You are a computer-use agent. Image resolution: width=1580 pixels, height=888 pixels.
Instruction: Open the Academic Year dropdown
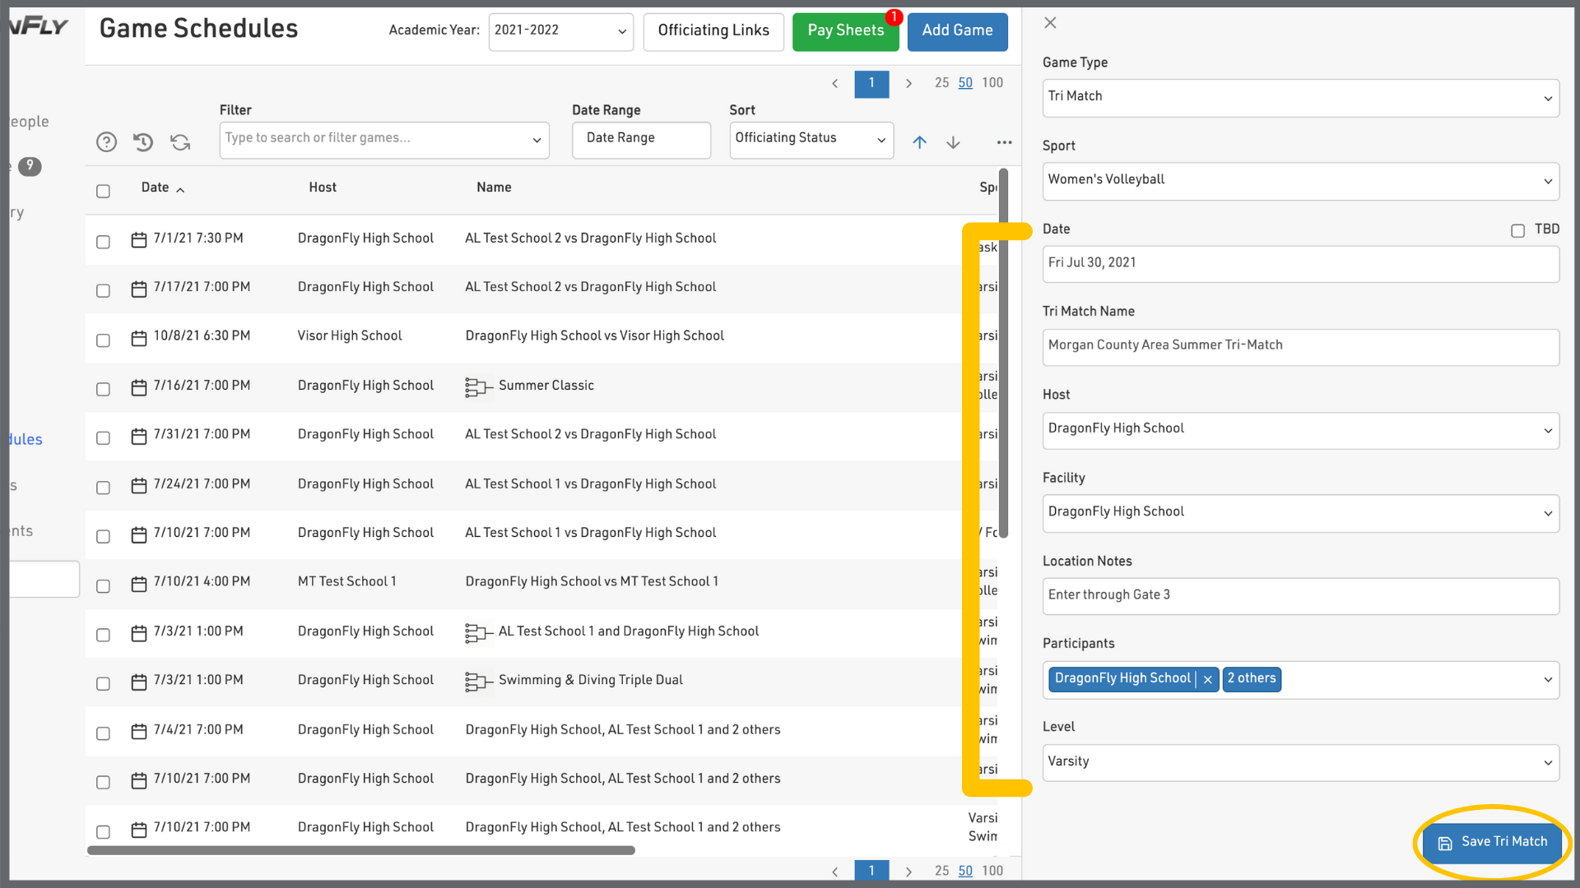coord(560,31)
